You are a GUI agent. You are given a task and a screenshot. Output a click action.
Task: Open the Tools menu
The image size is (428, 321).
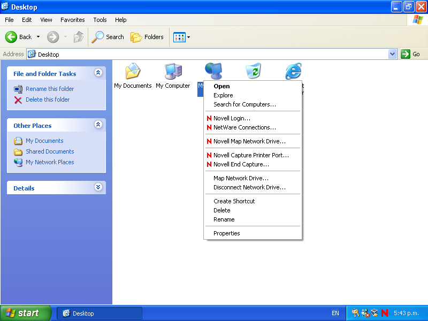tap(100, 20)
